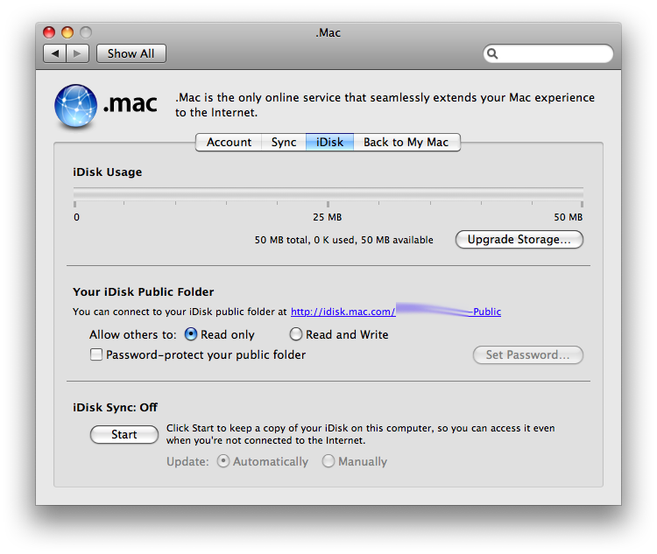
Task: Click the 'iDisk Usage' heading
Action: [x=107, y=172]
